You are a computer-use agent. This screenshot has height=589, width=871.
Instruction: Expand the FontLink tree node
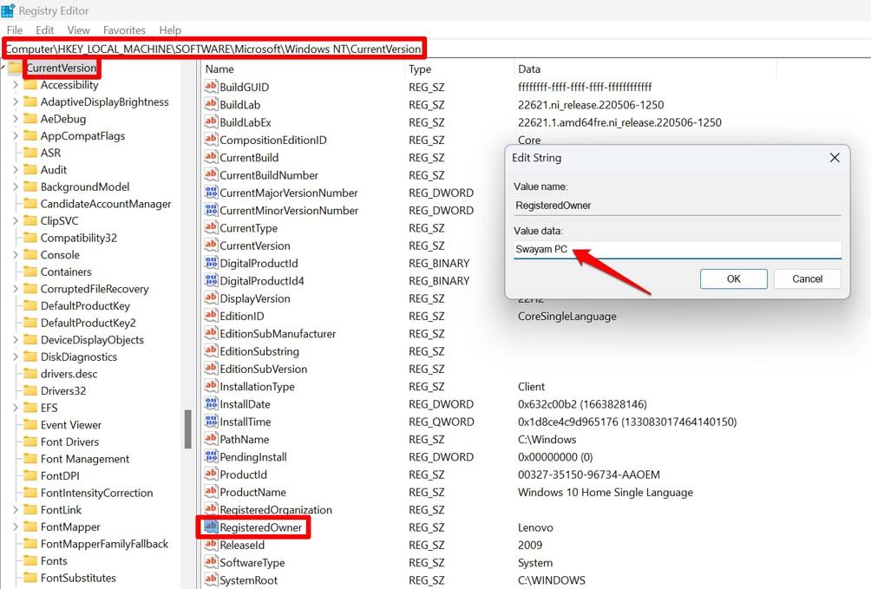click(15, 510)
